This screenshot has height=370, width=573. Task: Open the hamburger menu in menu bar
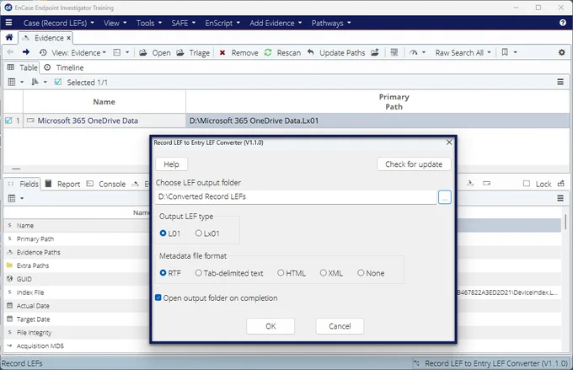[x=8, y=23]
